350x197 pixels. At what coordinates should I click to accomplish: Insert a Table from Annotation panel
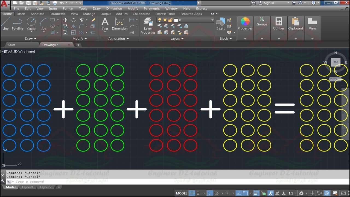[x=132, y=33]
